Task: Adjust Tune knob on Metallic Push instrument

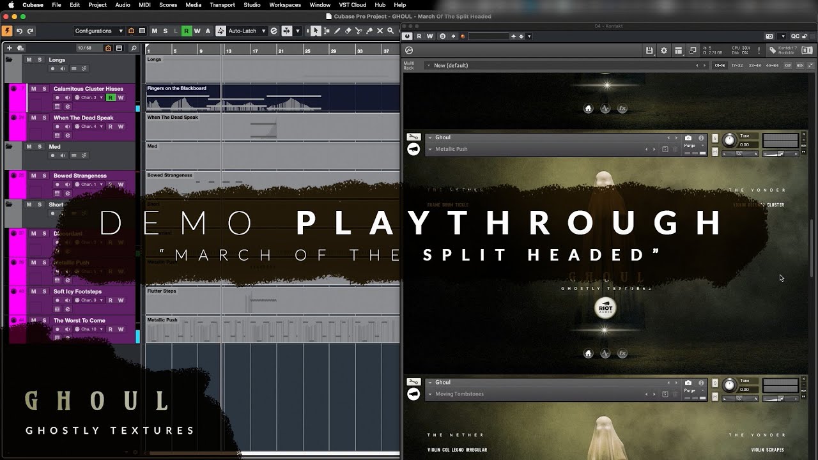Action: (729, 141)
